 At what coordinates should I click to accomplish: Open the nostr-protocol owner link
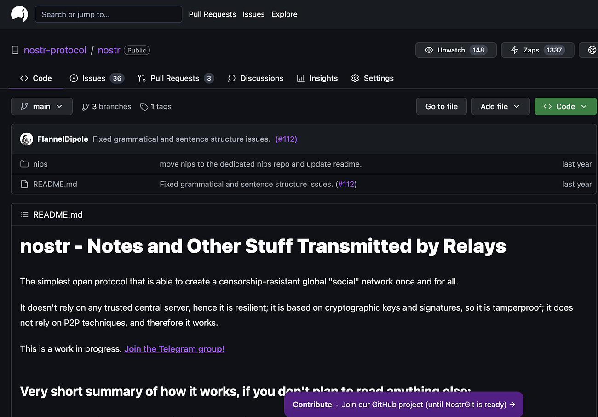tap(55, 50)
